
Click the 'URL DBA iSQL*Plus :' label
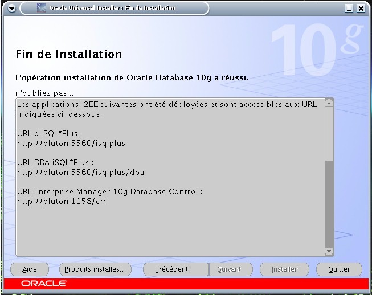pos(55,163)
